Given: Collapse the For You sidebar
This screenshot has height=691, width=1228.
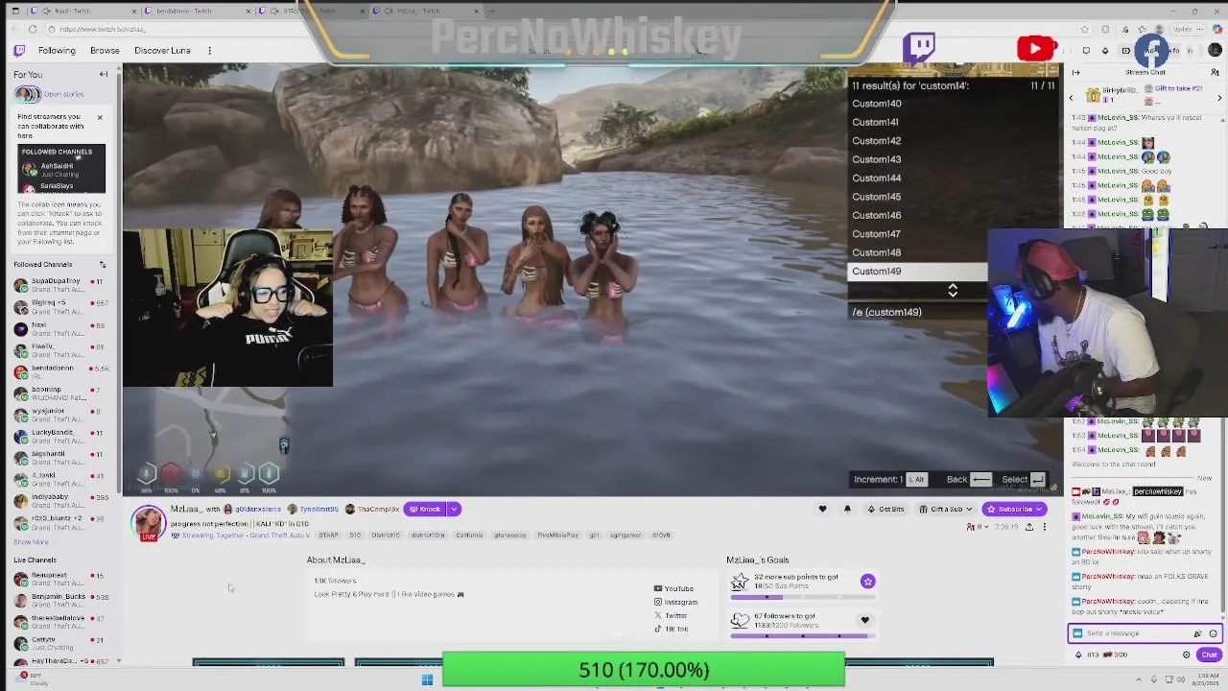Looking at the screenshot, I should click(104, 74).
